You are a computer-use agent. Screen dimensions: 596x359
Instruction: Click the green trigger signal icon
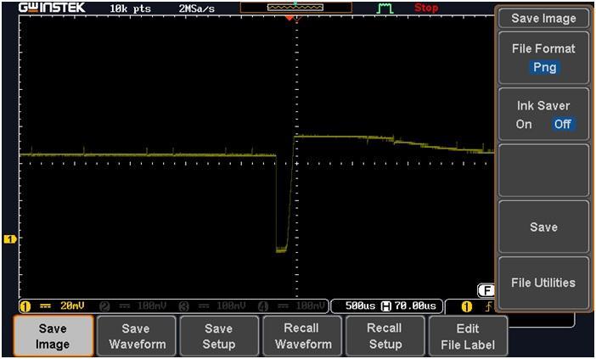(385, 8)
